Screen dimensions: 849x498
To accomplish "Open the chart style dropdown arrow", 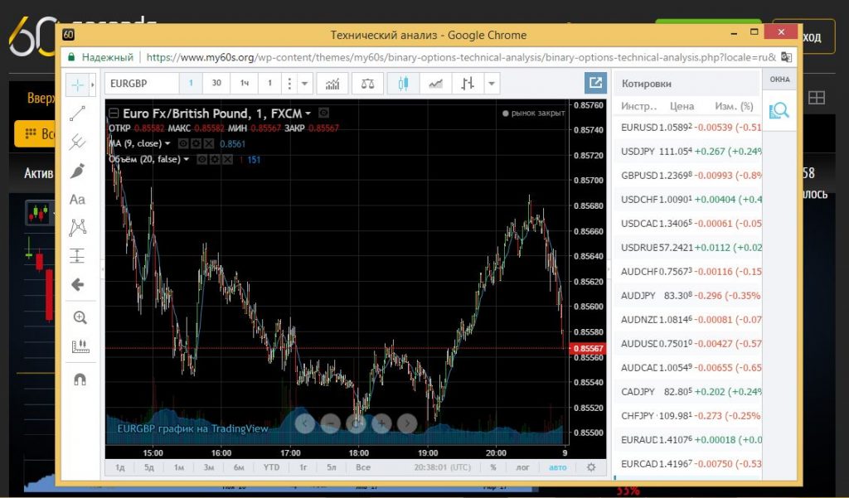I will pos(492,84).
